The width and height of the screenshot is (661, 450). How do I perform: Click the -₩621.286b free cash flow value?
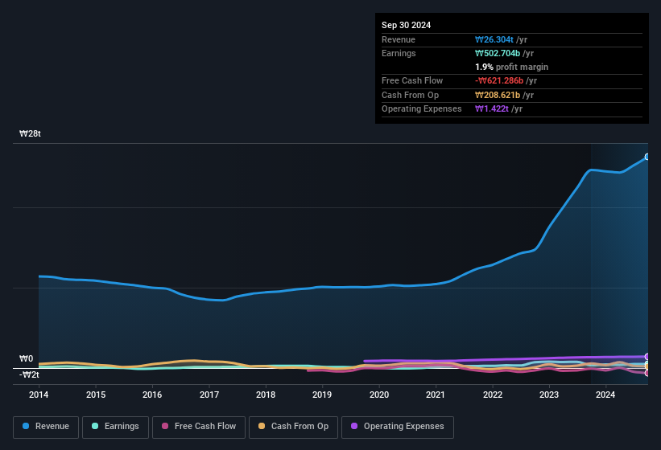click(499, 80)
